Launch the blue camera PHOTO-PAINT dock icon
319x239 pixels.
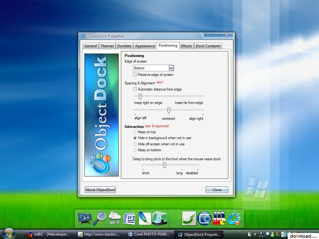[x=204, y=218]
